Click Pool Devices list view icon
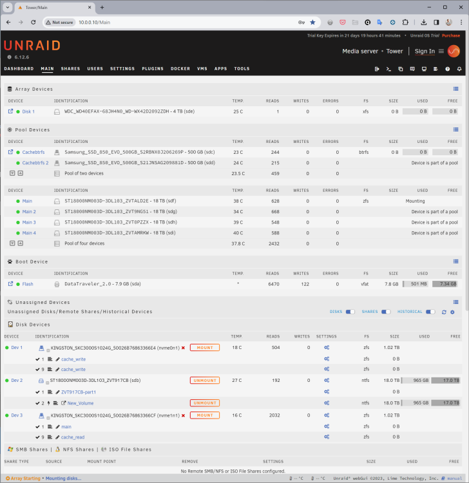The image size is (469, 483). click(455, 129)
